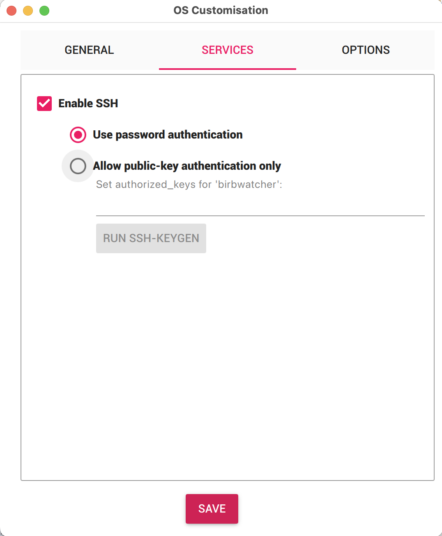Minimize the window with the yellow button
The image size is (442, 536).
(28, 11)
